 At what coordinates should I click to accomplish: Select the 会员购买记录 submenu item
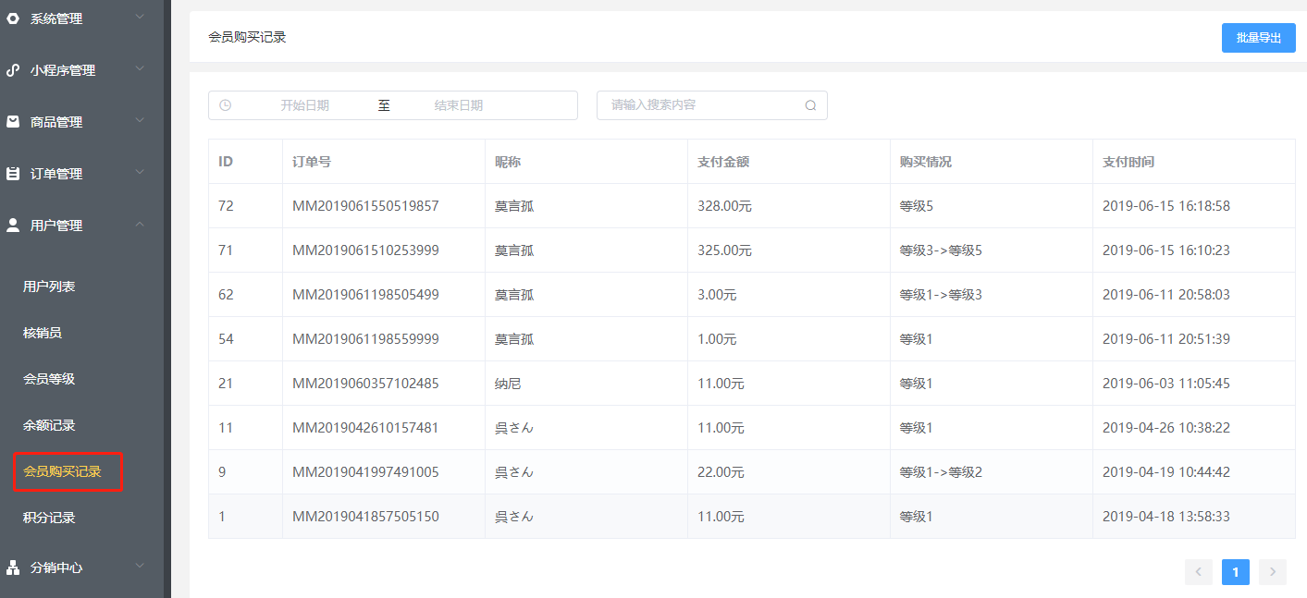click(62, 471)
